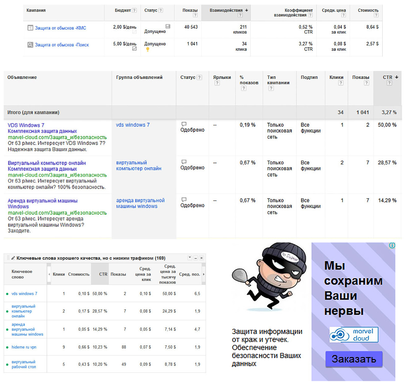Viewport: 407px width, 382px height.
Task: Open the campaign Защита от обысков -КМС
Action: [x=61, y=28]
